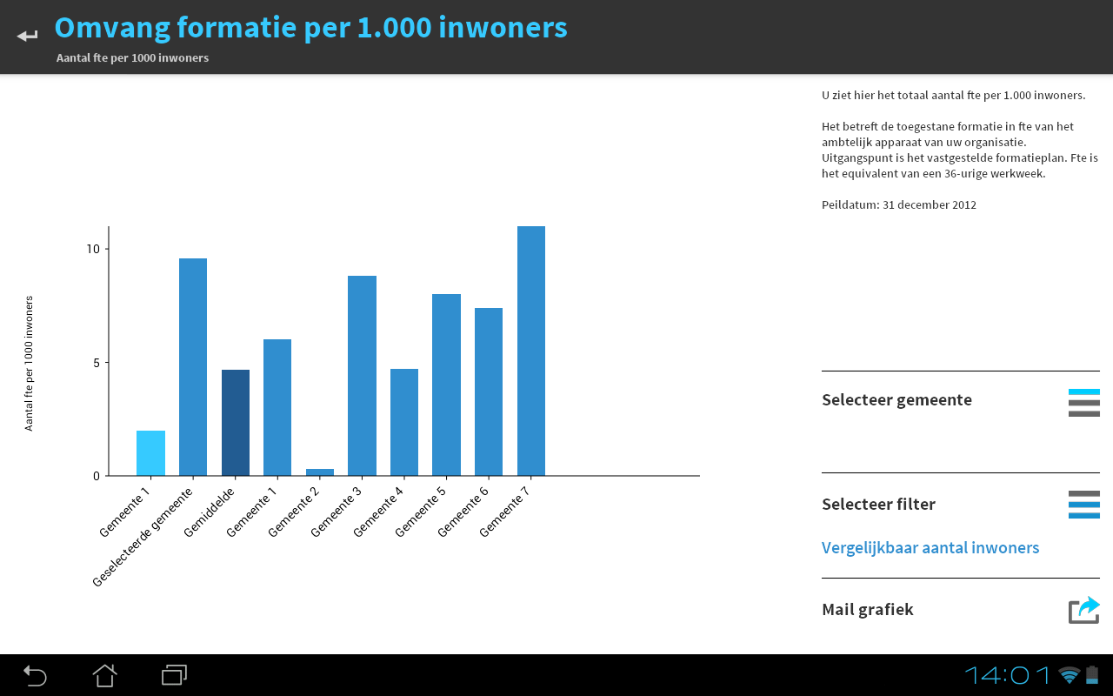Tap the Android back navigation icon
1113x696 pixels.
35,675
